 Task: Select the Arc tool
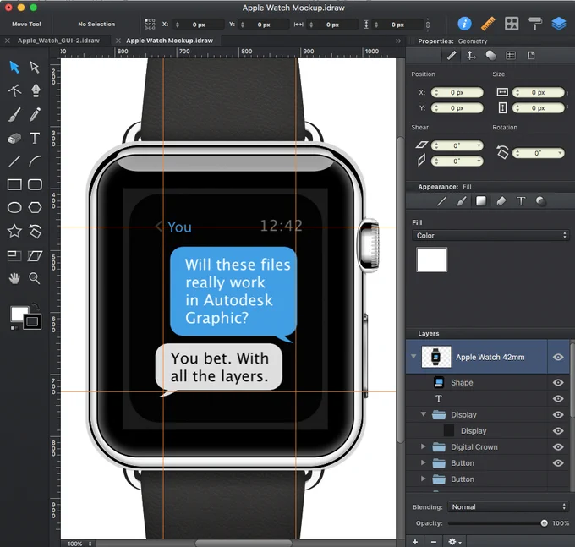[35, 161]
